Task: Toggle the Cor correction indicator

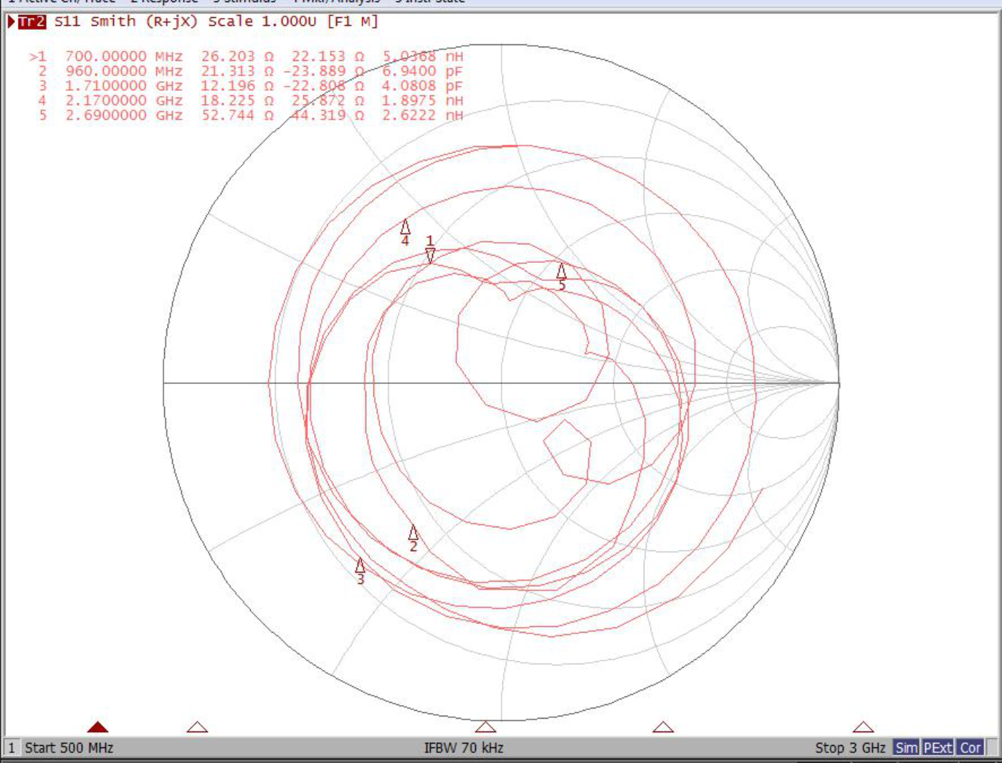Action: click(x=970, y=748)
